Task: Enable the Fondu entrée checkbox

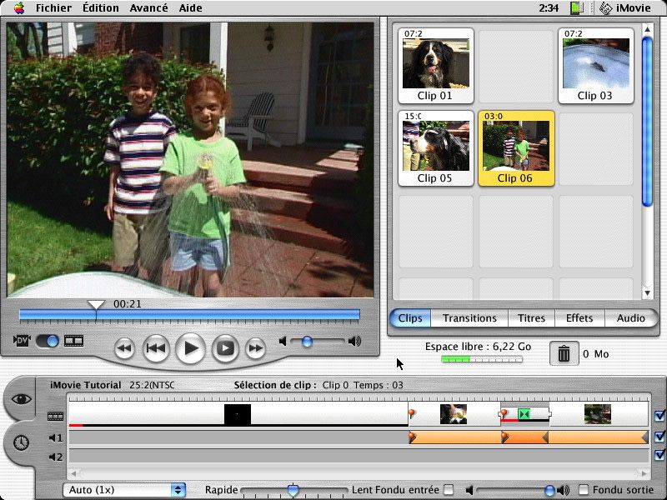Action: 449,490
